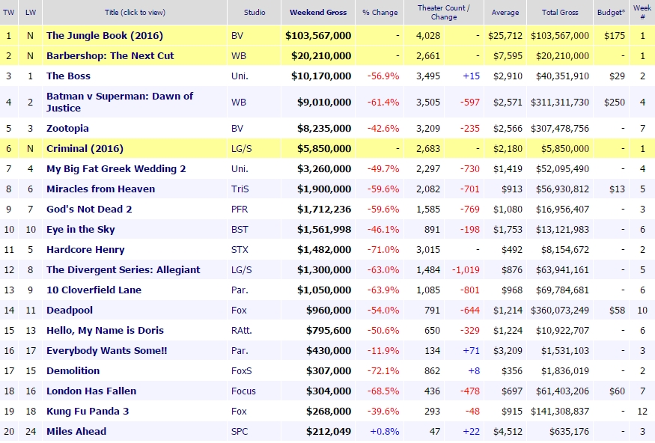Image resolution: width=655 pixels, height=443 pixels.
Task: Open London Has Fallen link
Action: [91, 391]
